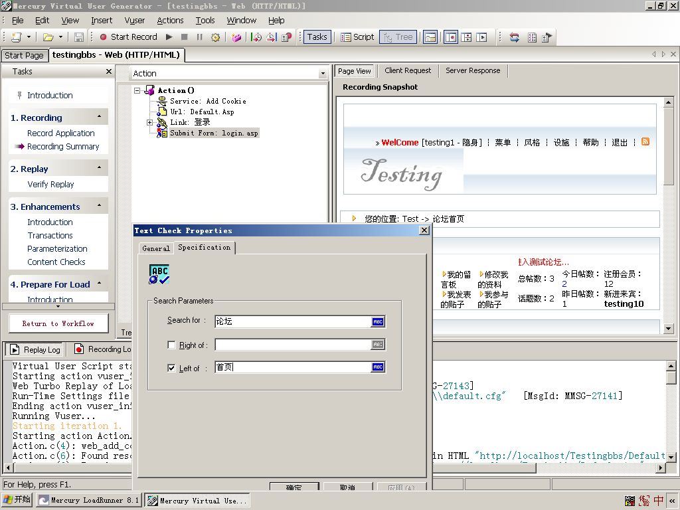Expand the Link: 登录 tree node
The width and height of the screenshot is (680, 510).
click(150, 122)
